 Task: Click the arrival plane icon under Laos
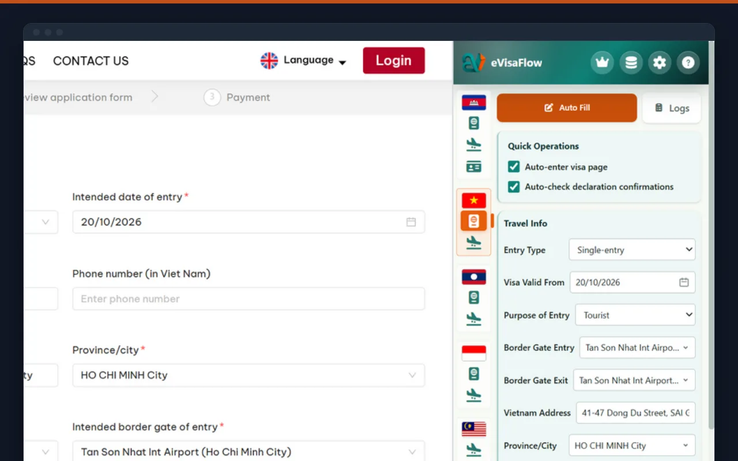tap(474, 319)
